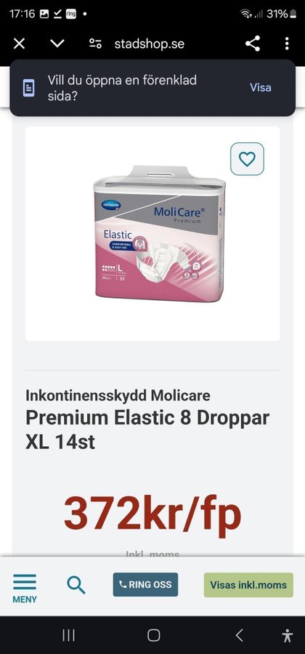
Task: Navigate back with Android back arrow
Action: point(239,635)
